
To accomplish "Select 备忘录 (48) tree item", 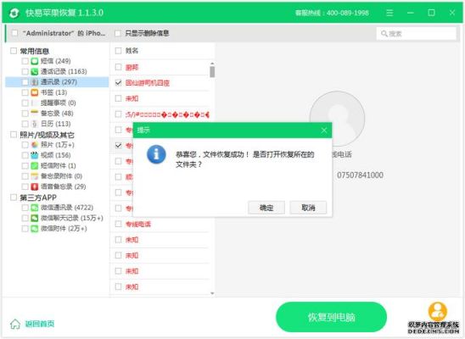I will pos(57,114).
